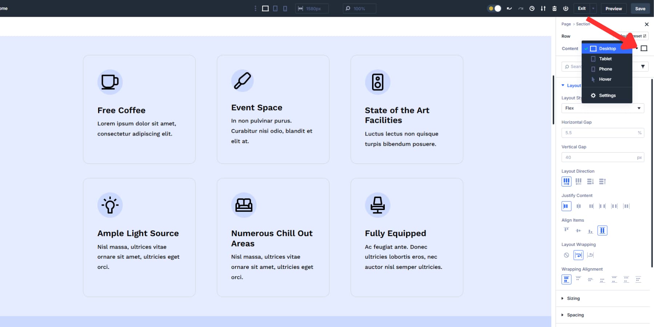This screenshot has width=654, height=327.
Task: Redo the last undone change
Action: click(521, 8)
